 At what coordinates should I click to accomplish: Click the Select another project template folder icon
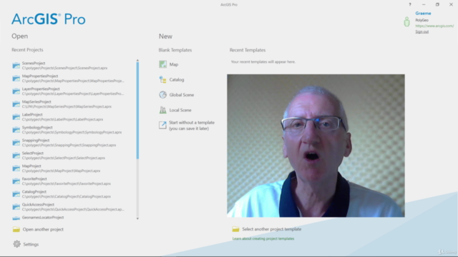point(235,229)
